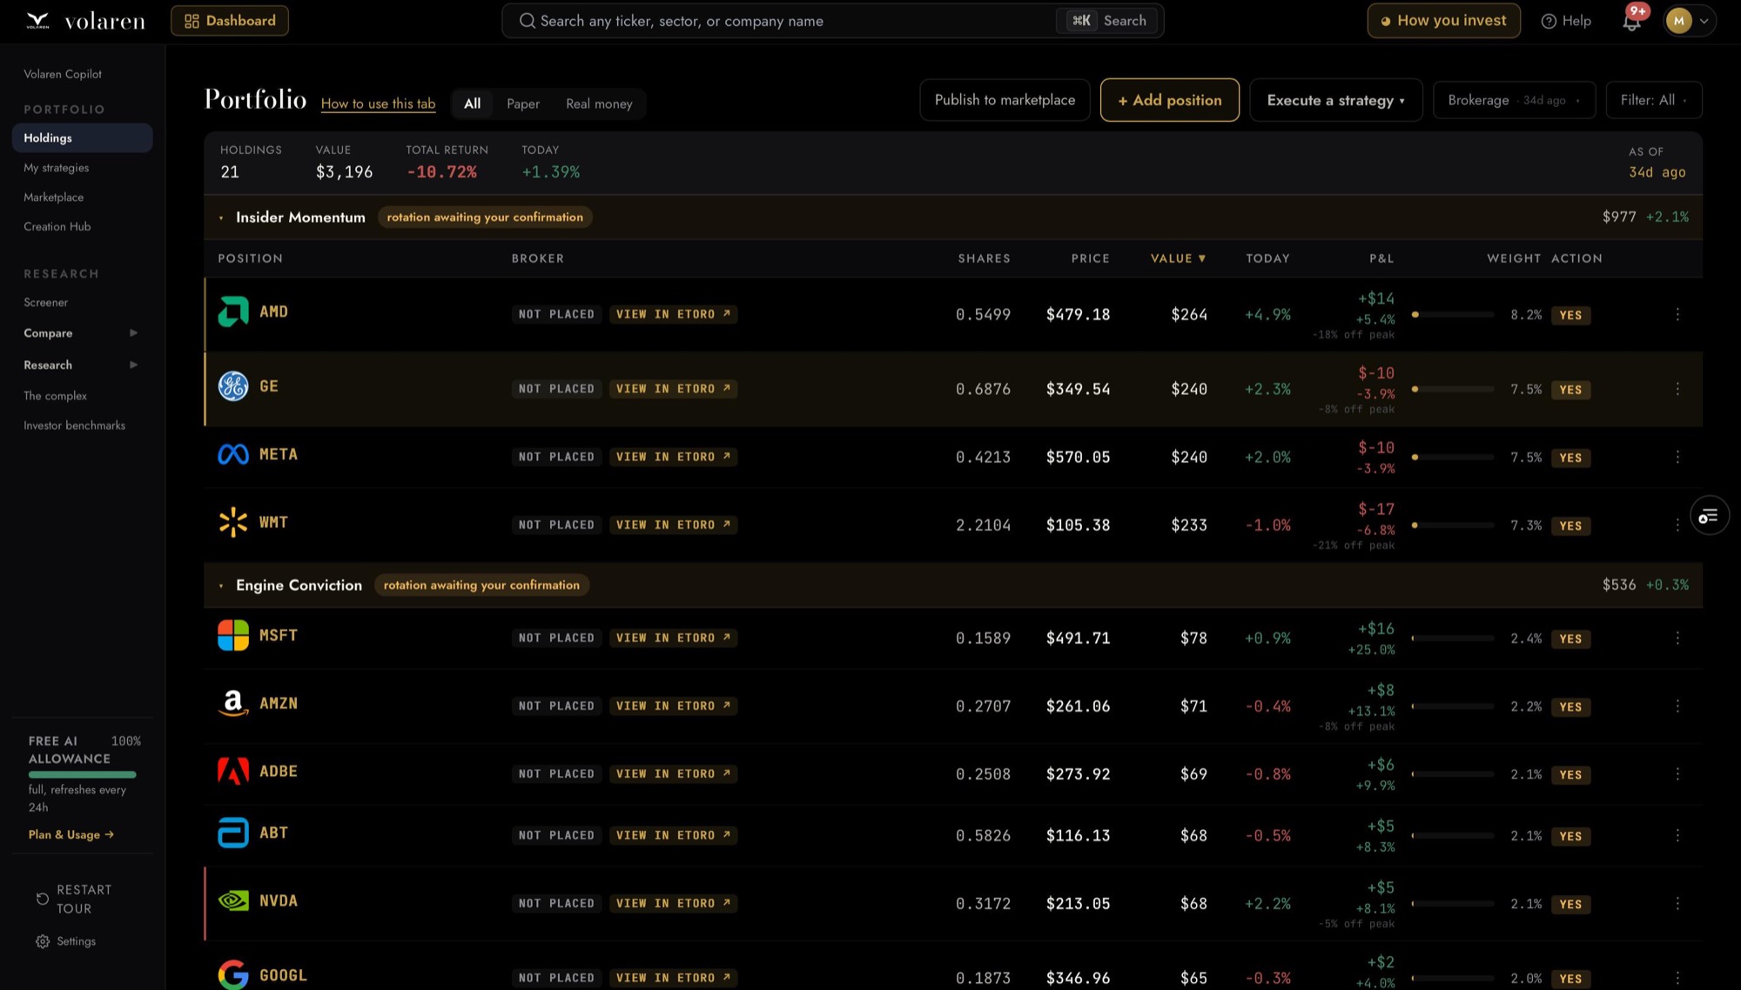Open Execute a strategy dropdown
The image size is (1741, 990).
tap(1335, 100)
